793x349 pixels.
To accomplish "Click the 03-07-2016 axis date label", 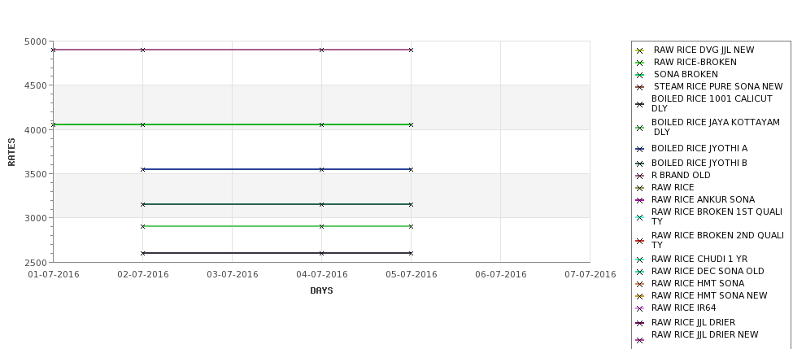I will (232, 275).
